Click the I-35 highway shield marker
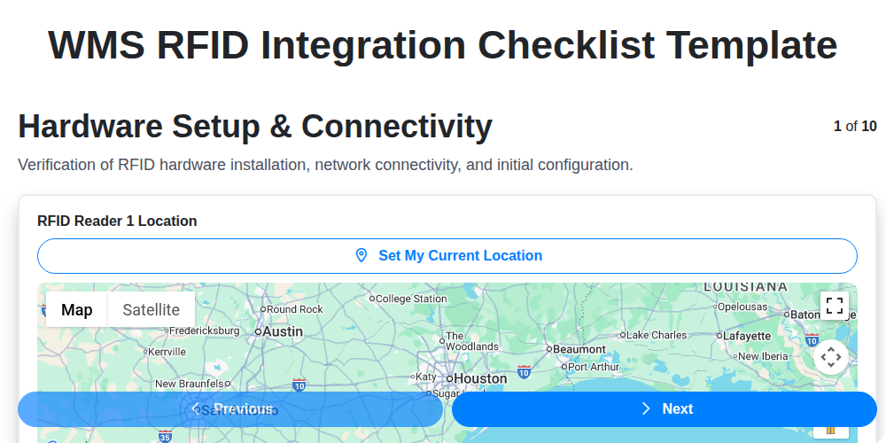The width and height of the screenshot is (886, 443). click(165, 436)
